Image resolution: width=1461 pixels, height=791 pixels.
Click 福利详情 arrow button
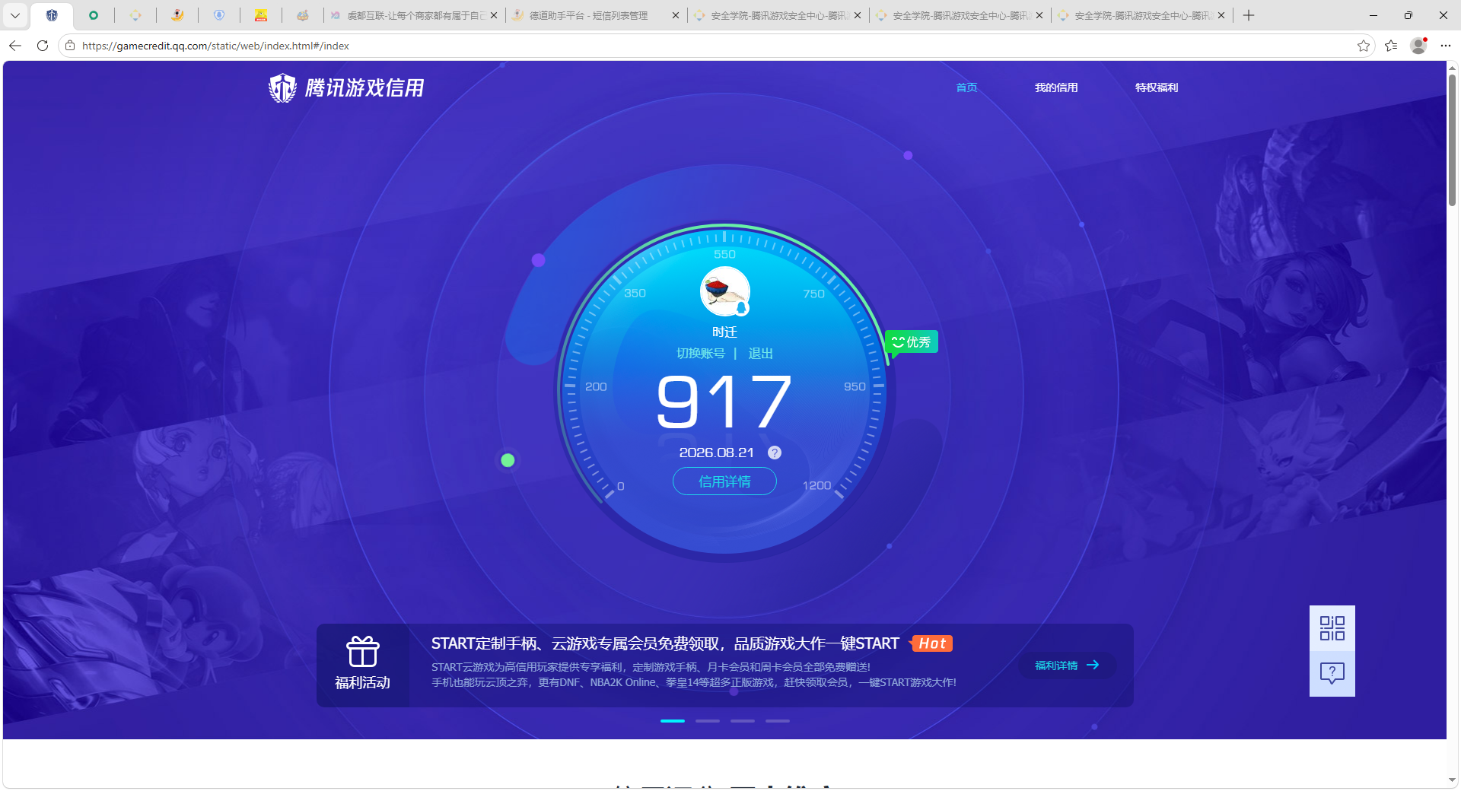1067,666
